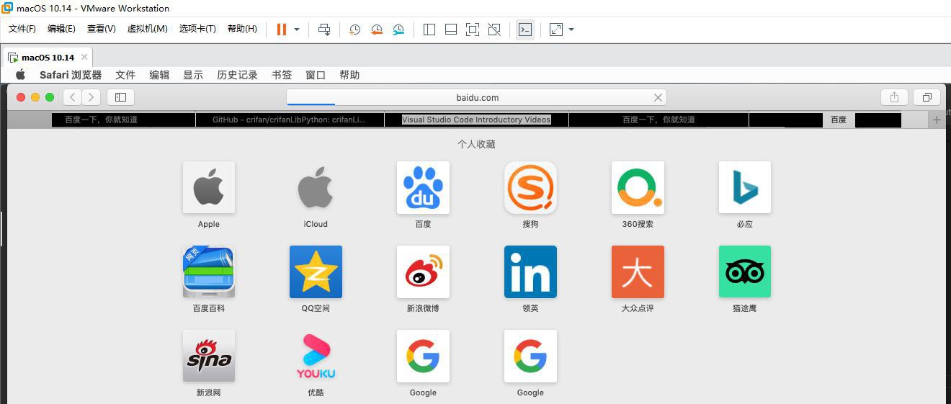
Task: Go back in Safari
Action: [72, 97]
